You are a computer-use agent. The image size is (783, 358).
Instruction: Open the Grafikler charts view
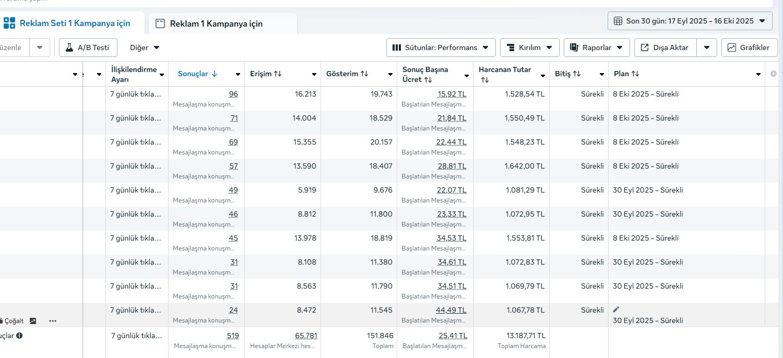(x=749, y=47)
